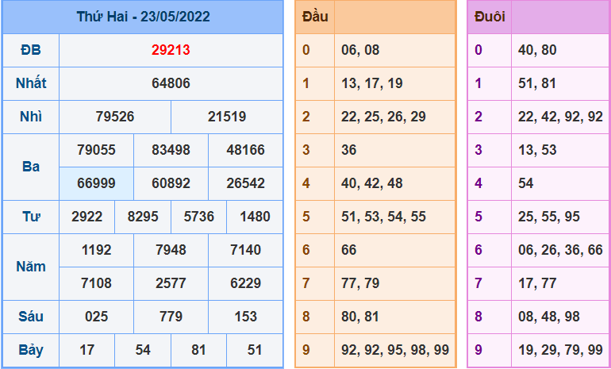Select Đuôi row values 06, 26, 36, 66
Viewport: 611px width, 369px height.
[x=560, y=250]
